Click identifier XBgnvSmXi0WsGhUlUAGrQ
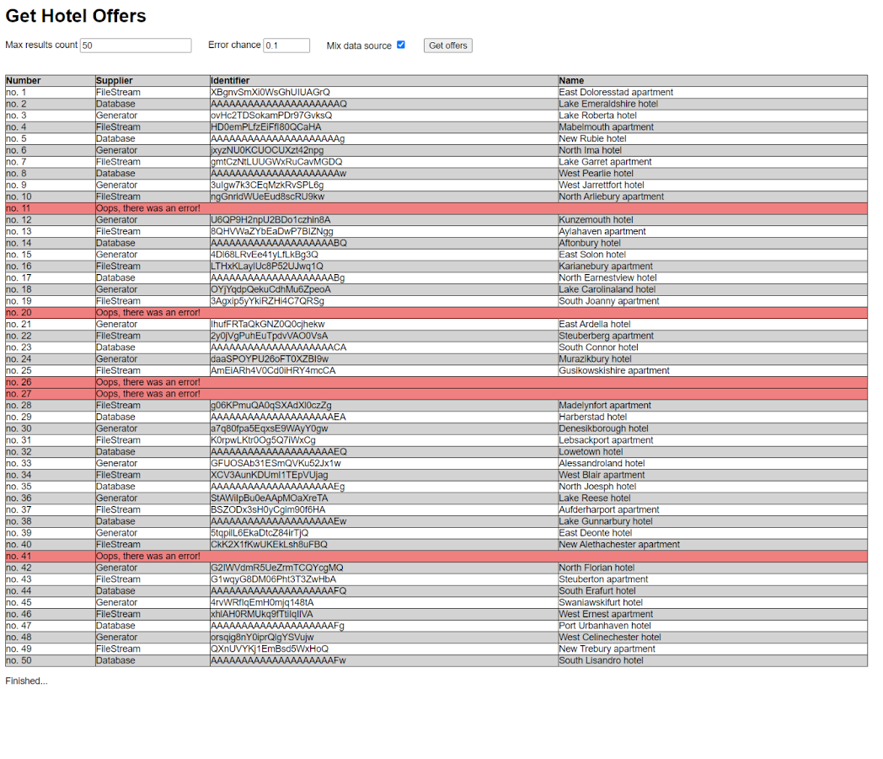 270,93
